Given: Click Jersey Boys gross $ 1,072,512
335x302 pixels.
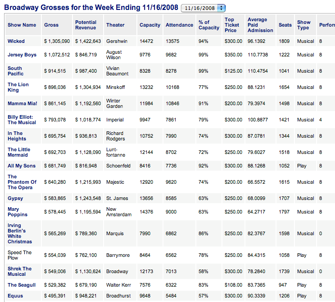Looking at the screenshot, I should (x=57, y=55).
